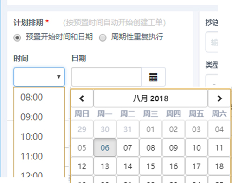232x183 pixels.
Task: Choose 11:00 from time list
Action: click(32, 156)
